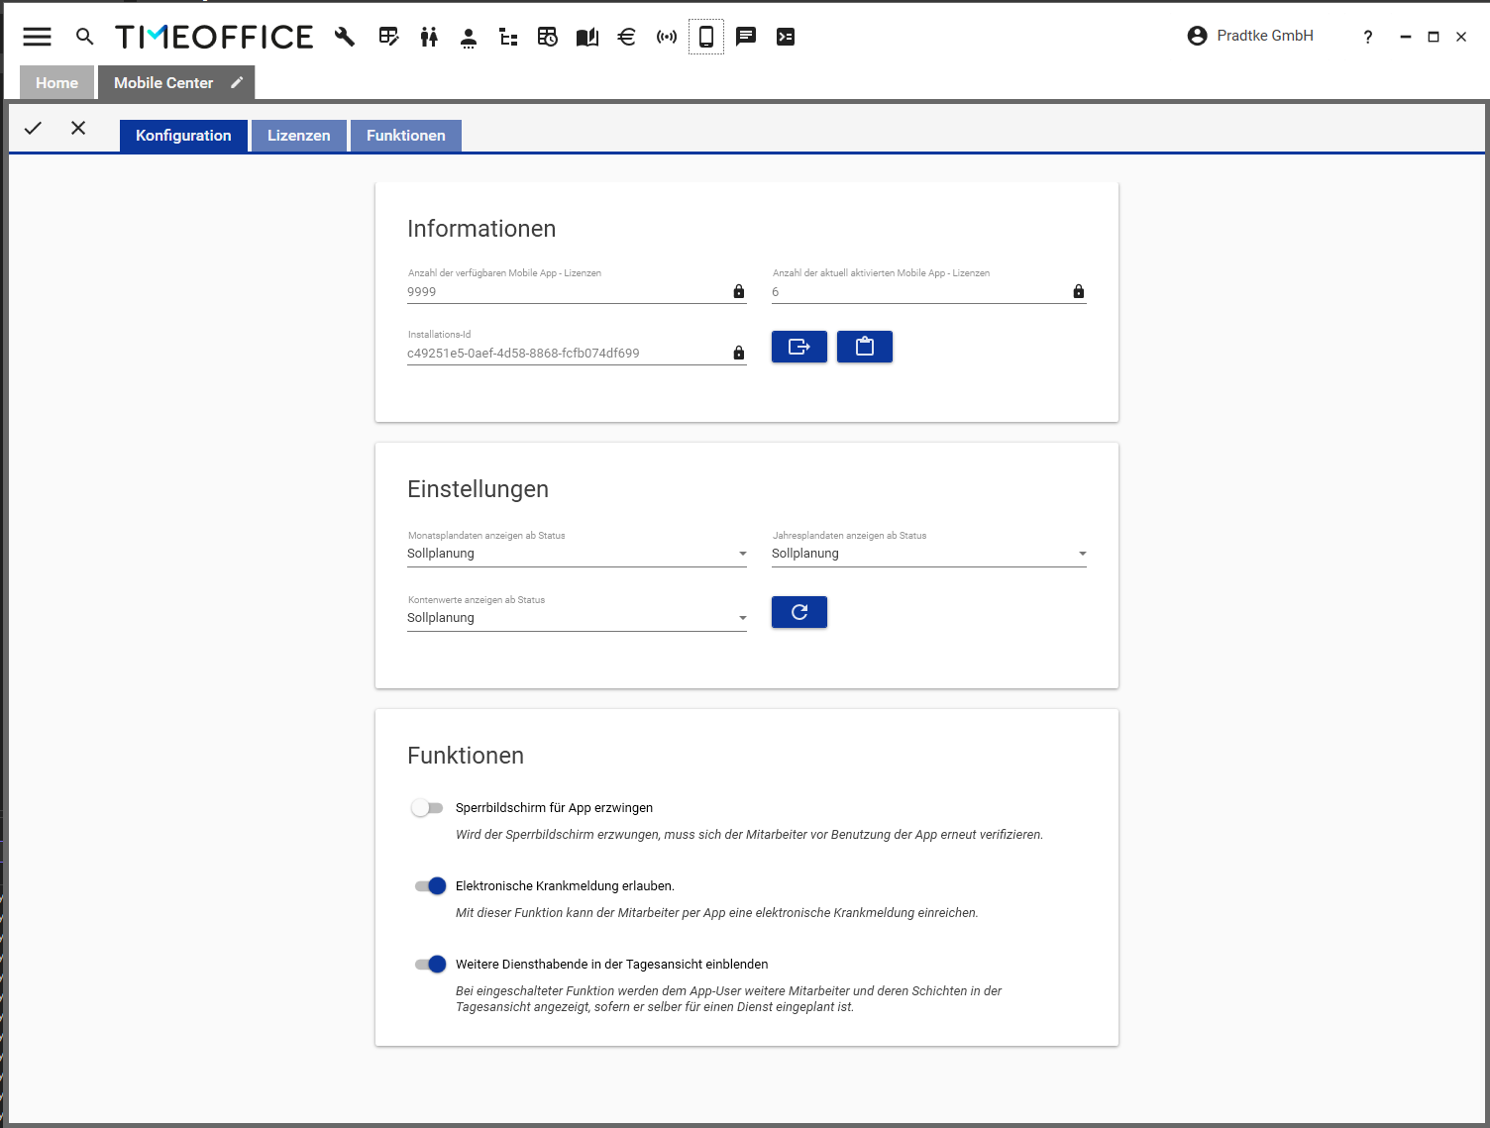
Task: Click pencil icon on Mobile Center tab
Action: (x=237, y=82)
